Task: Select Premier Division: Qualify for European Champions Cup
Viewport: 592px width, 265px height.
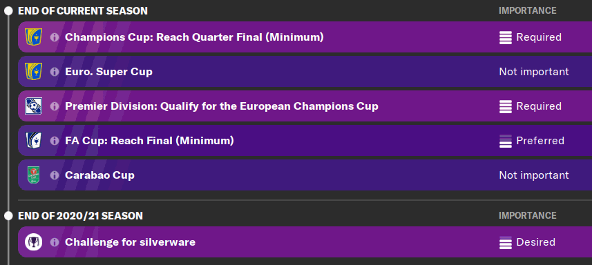Action: point(222,106)
